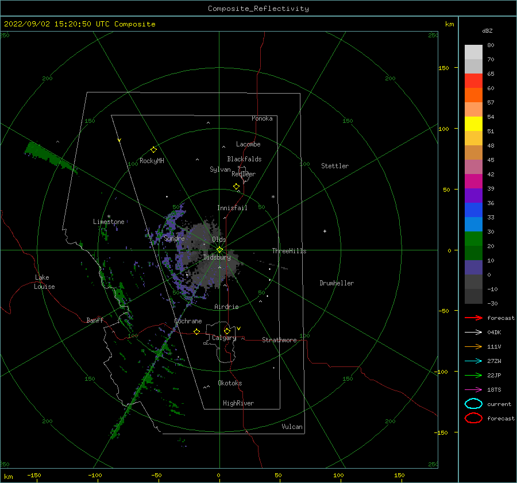Click the white plus marker east of ThreeHills
517x483 pixels.
[325, 231]
